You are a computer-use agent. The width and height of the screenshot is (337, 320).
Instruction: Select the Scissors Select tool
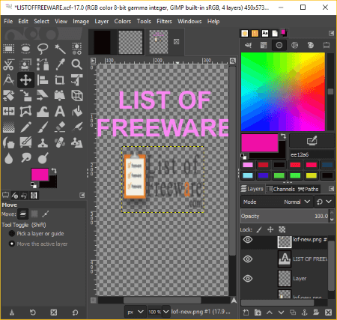click(x=9, y=64)
